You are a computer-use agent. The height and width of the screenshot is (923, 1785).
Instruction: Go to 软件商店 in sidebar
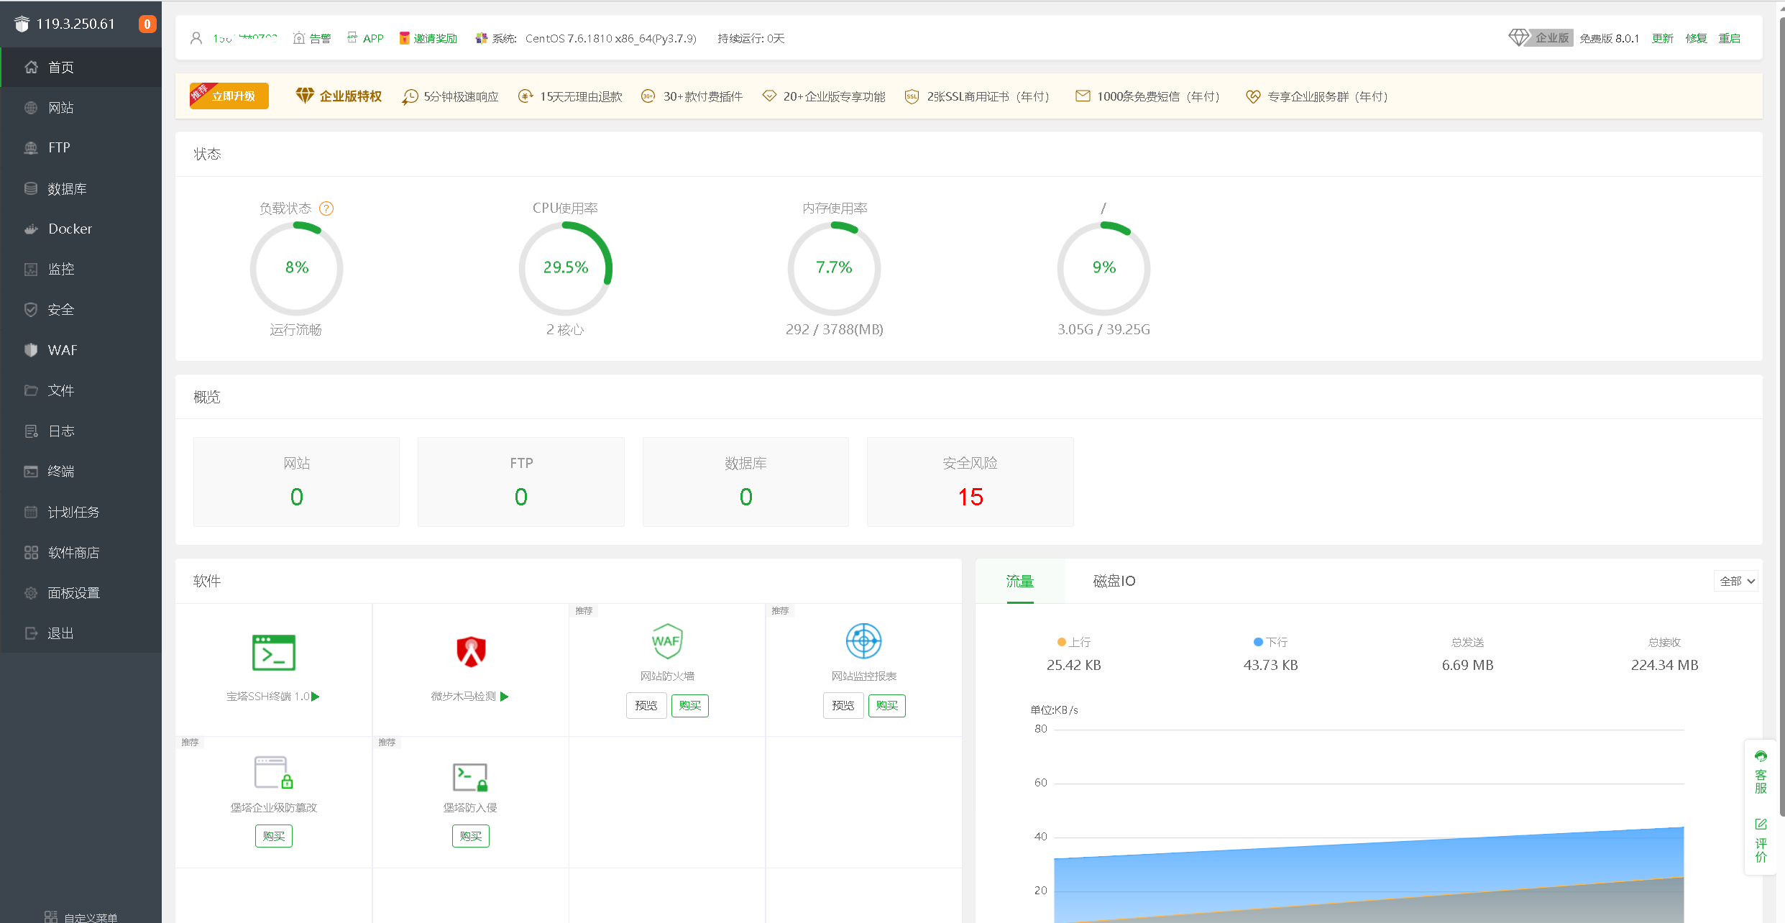[73, 552]
